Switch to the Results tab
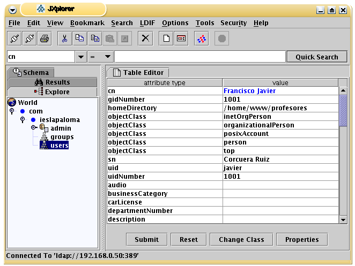 pyautogui.click(x=53, y=82)
